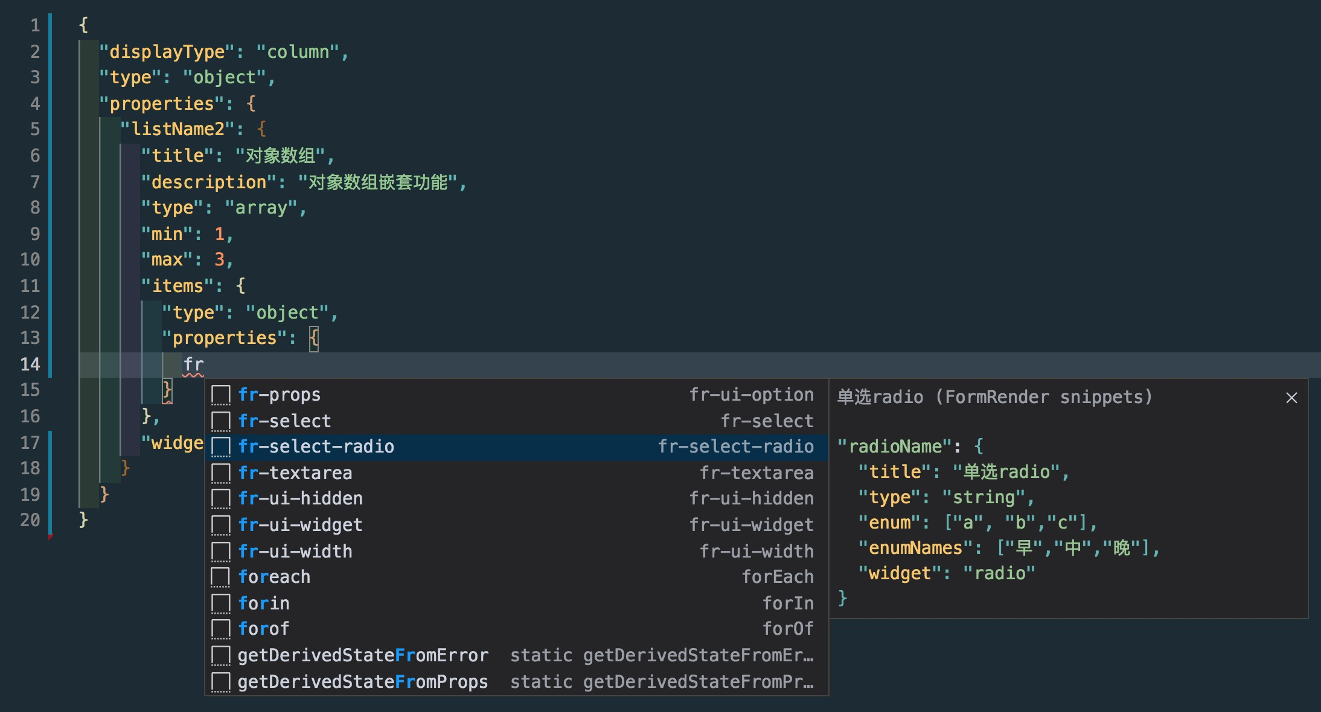Click snippet icon beside fr-ui-widget
Screen dimensions: 1321x712
(221, 525)
